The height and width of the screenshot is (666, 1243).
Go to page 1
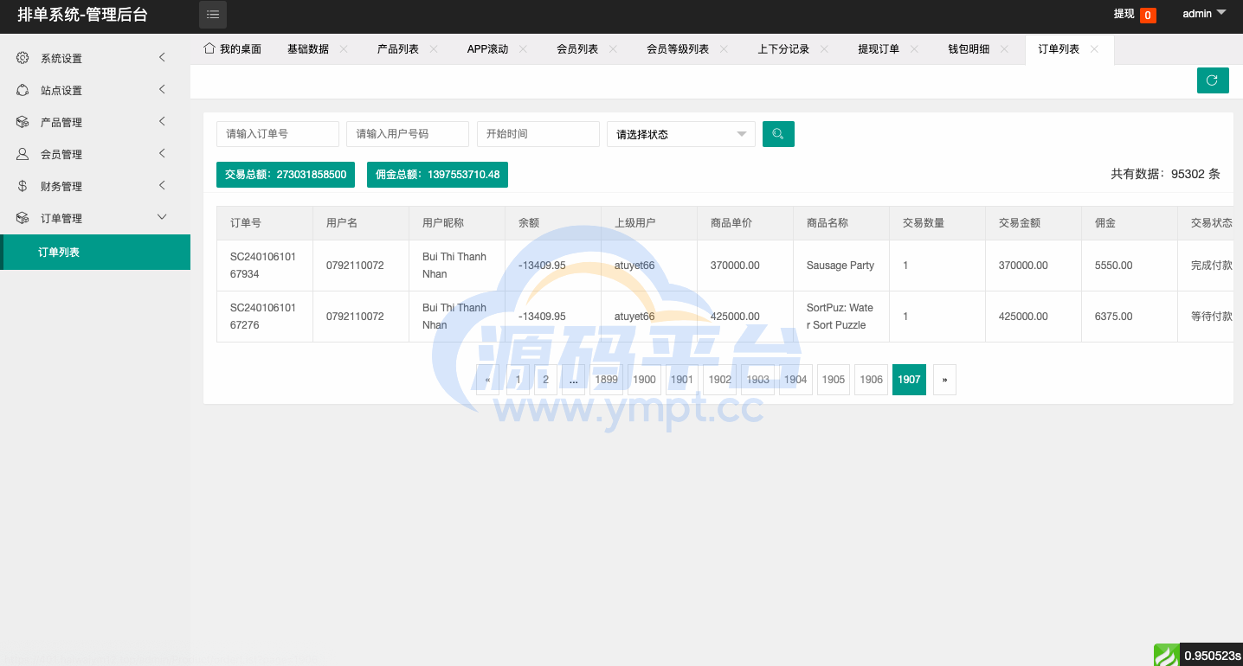click(x=518, y=380)
